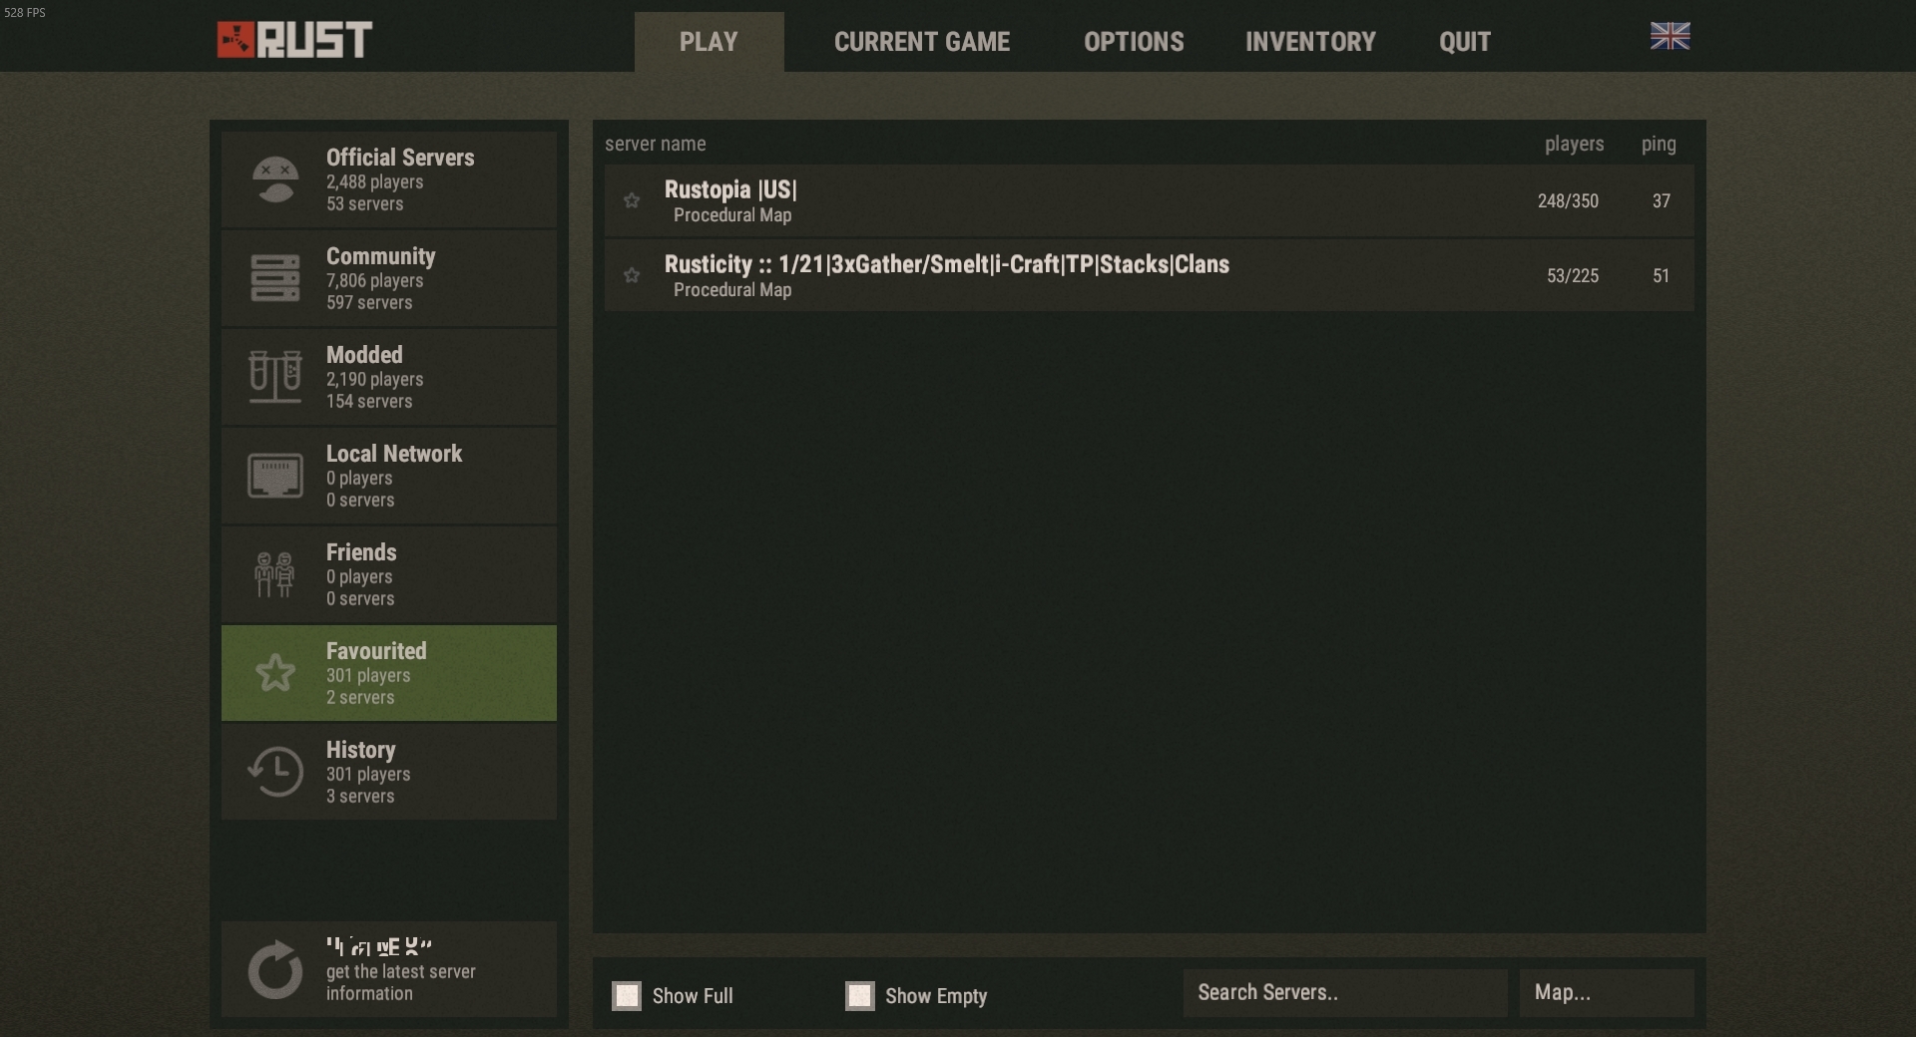Show the Official Servers list

tap(389, 179)
